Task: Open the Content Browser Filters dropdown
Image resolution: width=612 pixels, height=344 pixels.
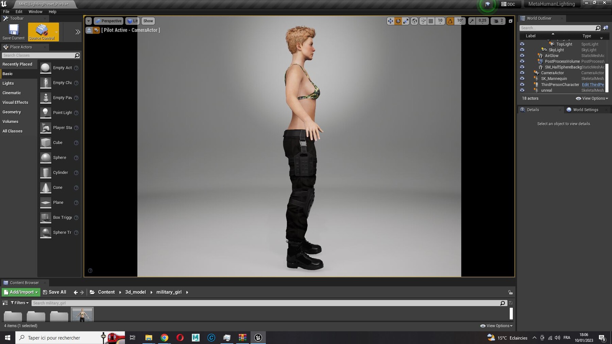Action: click(20, 303)
